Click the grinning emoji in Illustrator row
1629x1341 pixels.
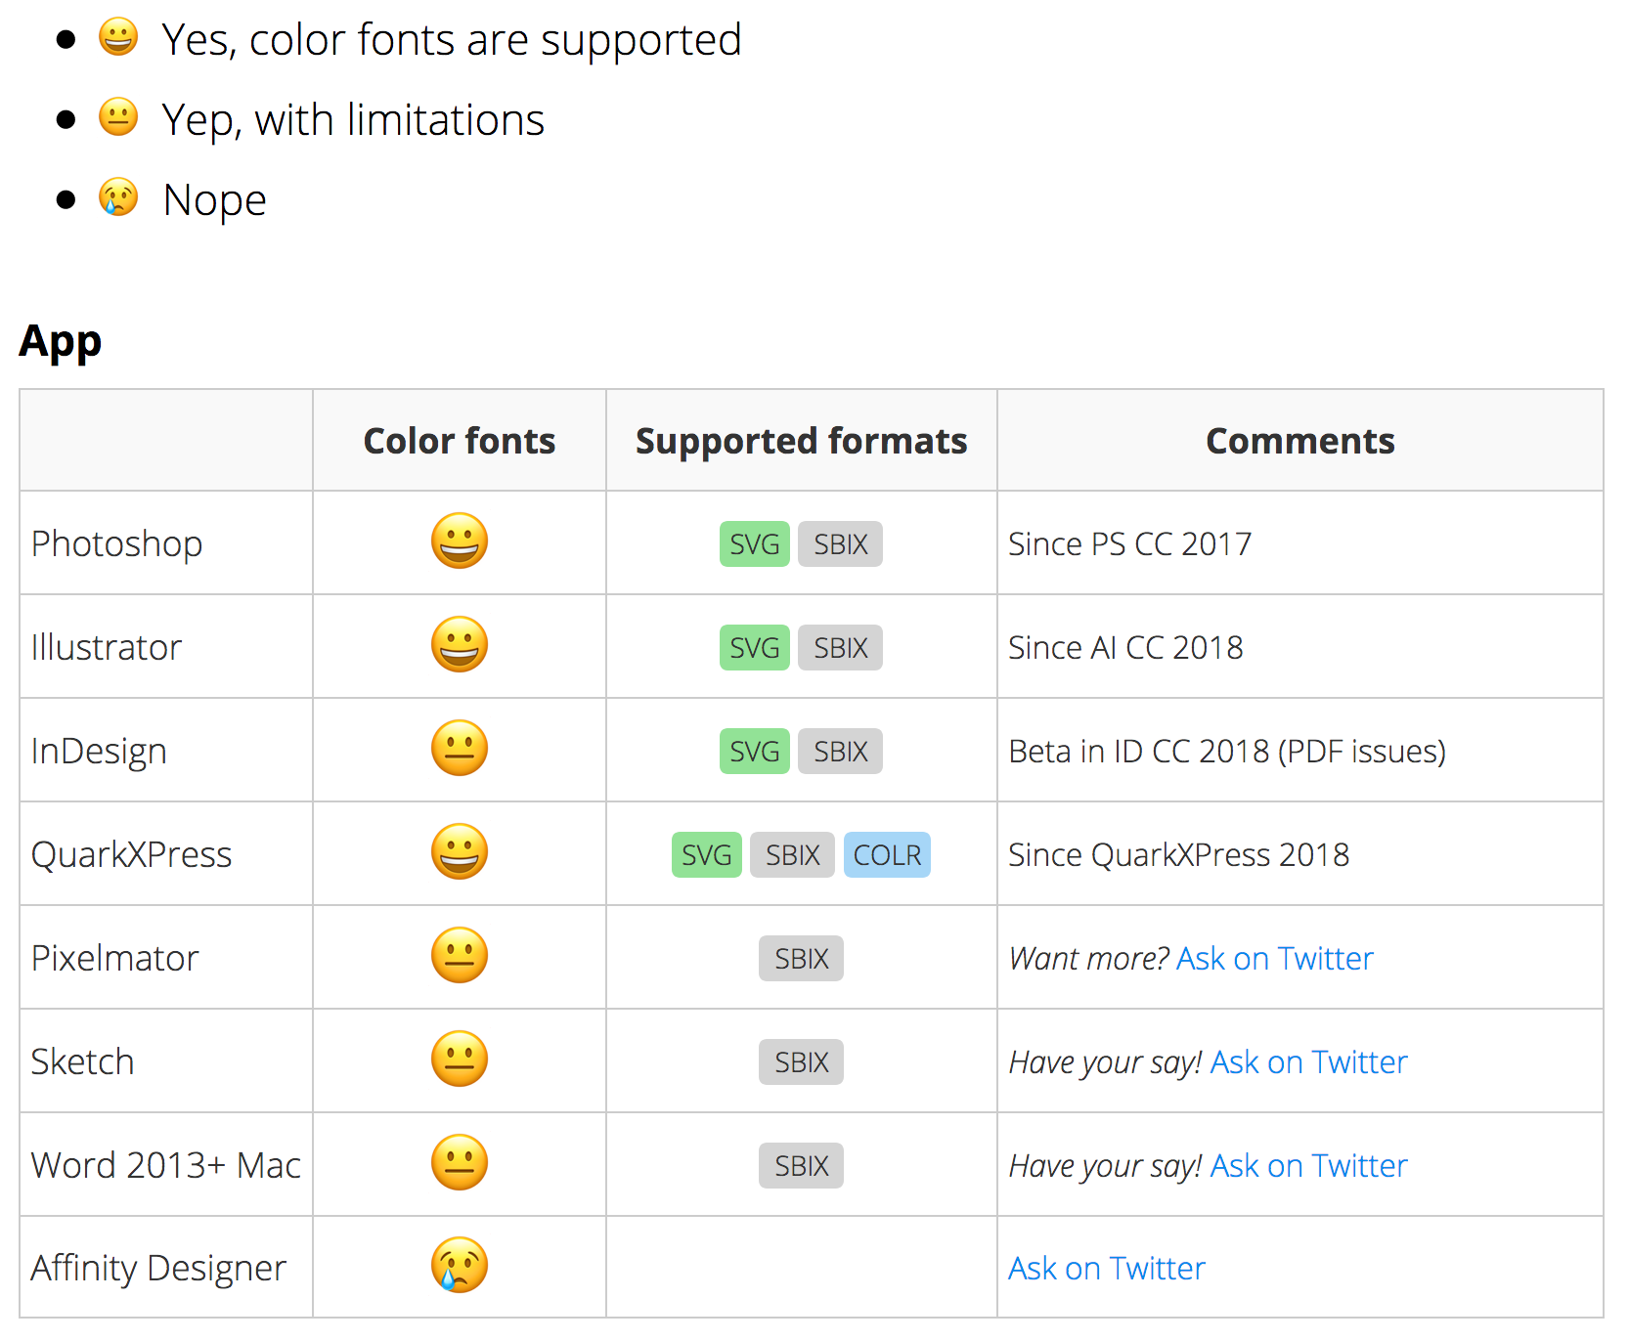point(460,644)
